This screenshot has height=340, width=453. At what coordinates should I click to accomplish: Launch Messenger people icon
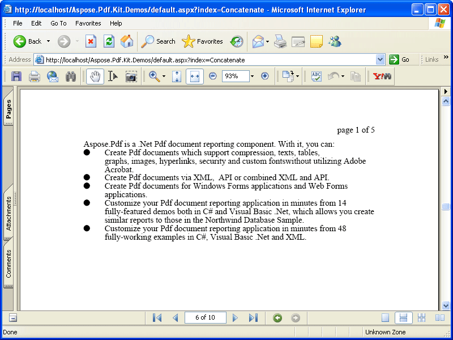[335, 41]
